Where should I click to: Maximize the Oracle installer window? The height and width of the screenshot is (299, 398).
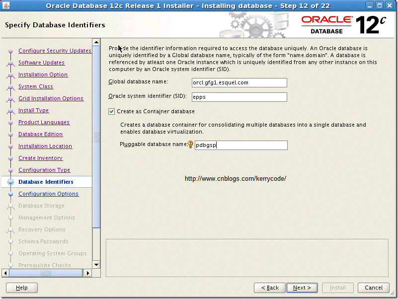point(380,5)
